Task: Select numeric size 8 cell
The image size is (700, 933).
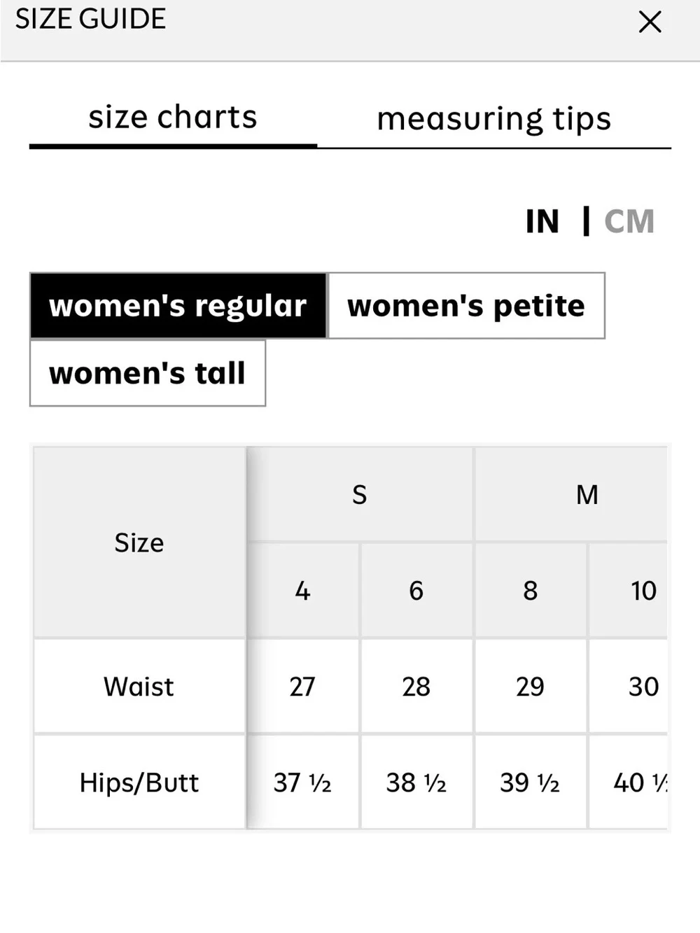Action: [531, 590]
